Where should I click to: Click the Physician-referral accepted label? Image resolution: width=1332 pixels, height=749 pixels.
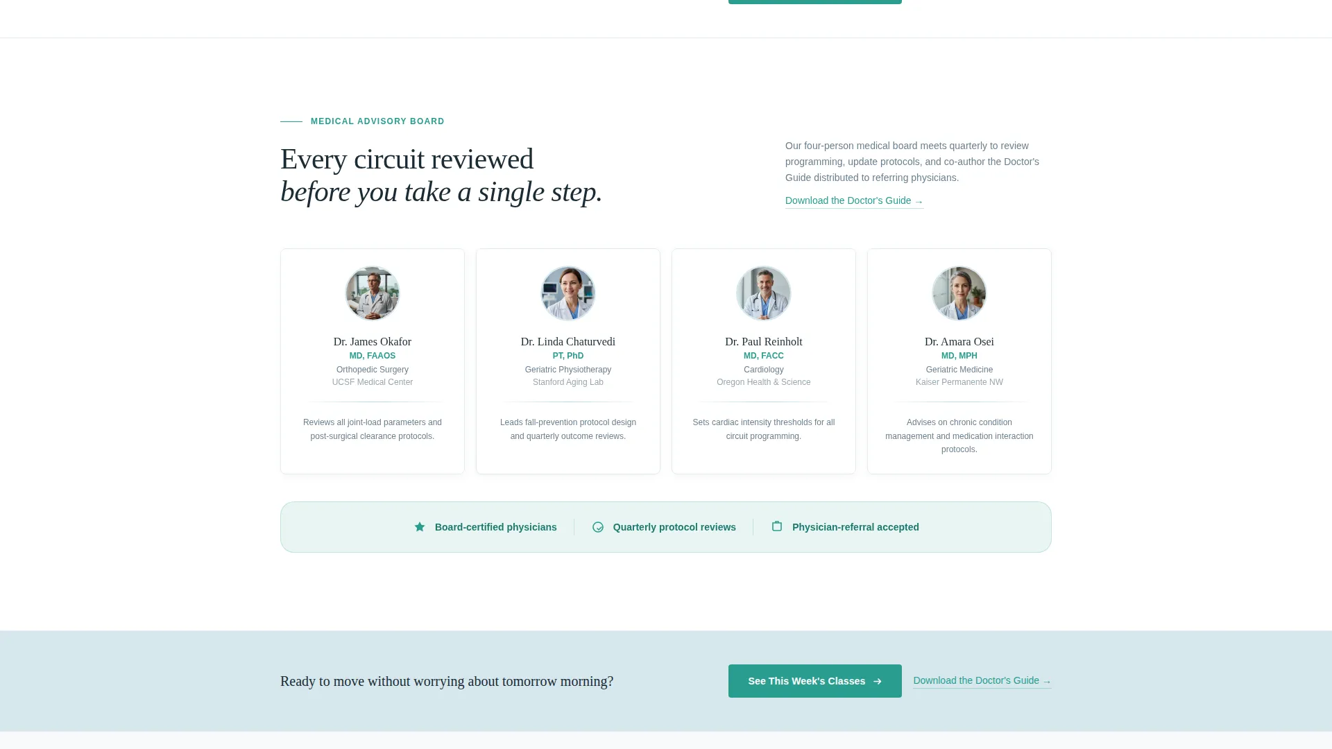pos(855,527)
